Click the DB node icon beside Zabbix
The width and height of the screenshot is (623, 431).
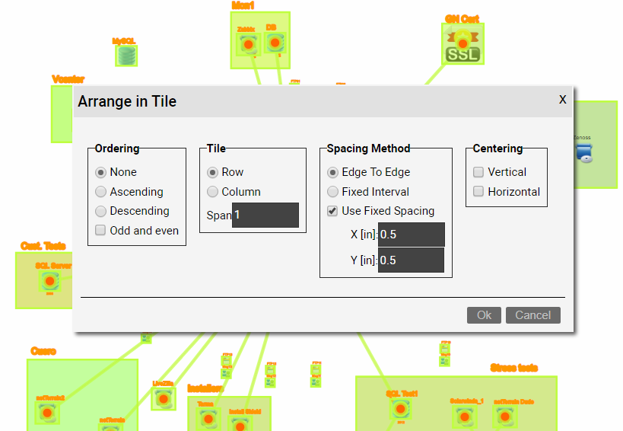[x=275, y=44]
